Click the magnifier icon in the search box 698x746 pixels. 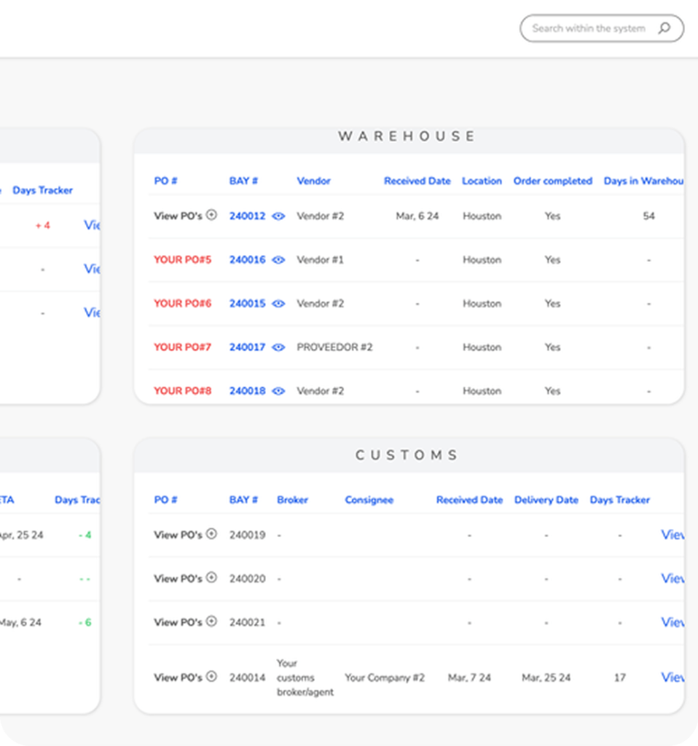click(664, 28)
